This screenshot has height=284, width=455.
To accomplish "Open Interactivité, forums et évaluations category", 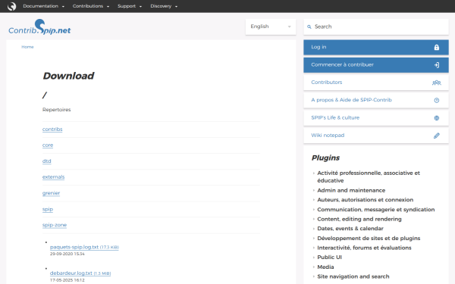I will click(364, 248).
